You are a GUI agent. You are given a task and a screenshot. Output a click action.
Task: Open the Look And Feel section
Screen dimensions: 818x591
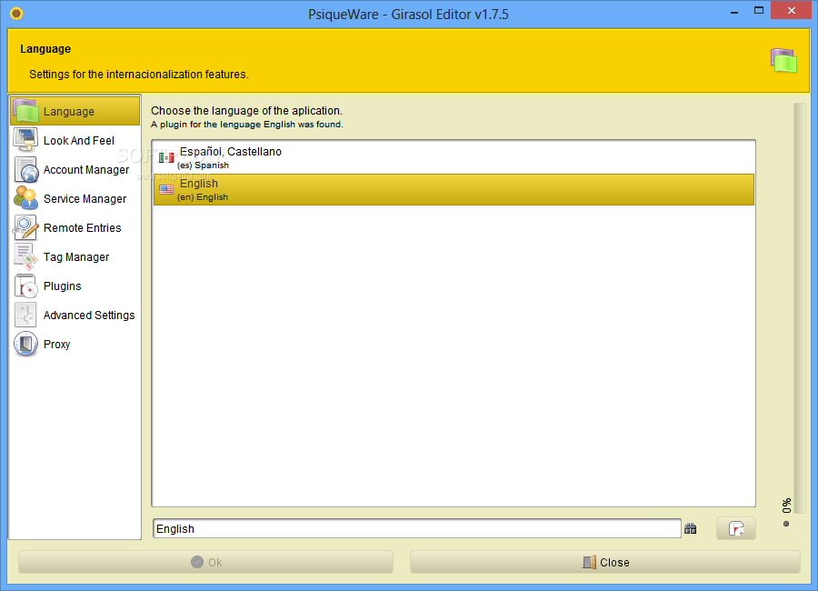pos(75,140)
